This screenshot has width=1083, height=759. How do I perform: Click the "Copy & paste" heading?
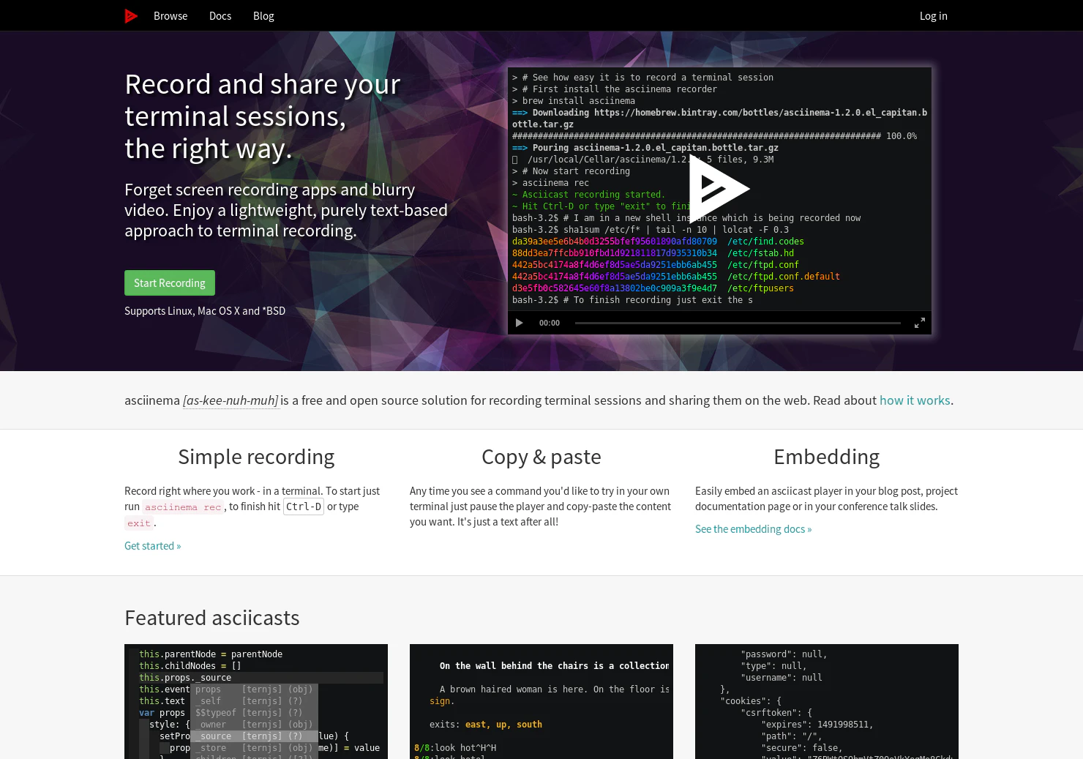[541, 457]
